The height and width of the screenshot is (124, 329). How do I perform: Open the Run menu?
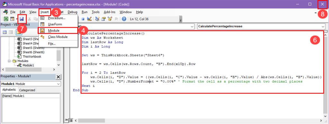(x=84, y=12)
